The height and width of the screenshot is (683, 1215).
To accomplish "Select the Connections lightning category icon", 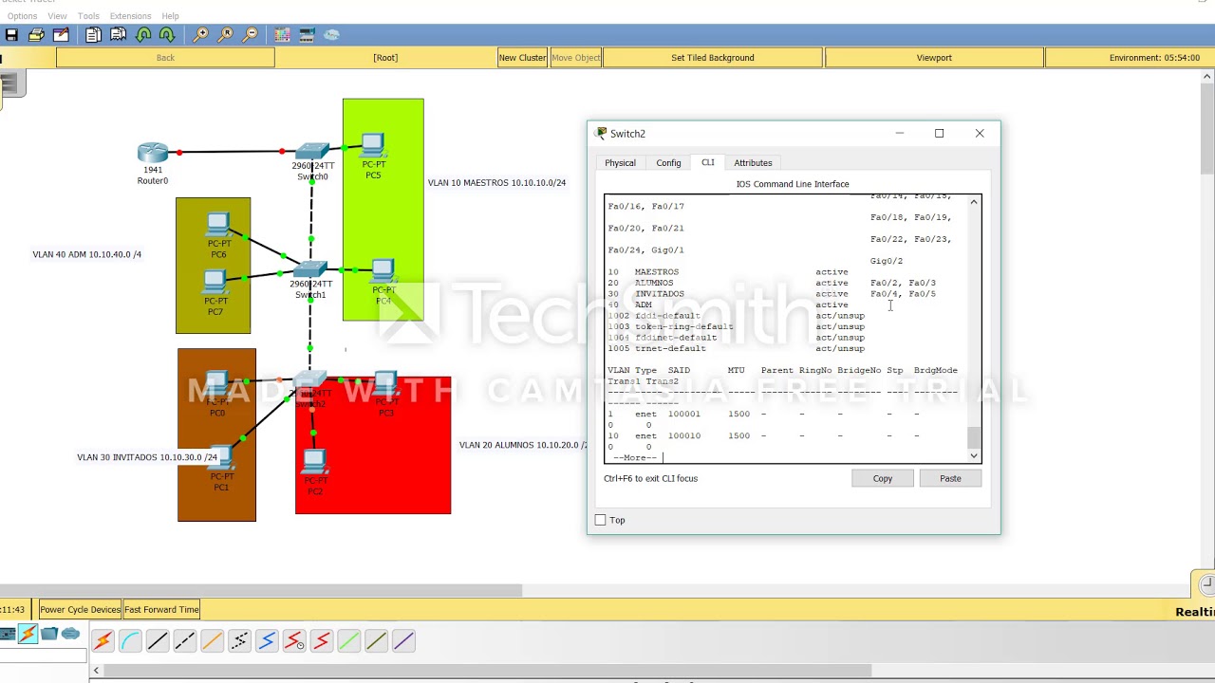I will tap(28, 635).
